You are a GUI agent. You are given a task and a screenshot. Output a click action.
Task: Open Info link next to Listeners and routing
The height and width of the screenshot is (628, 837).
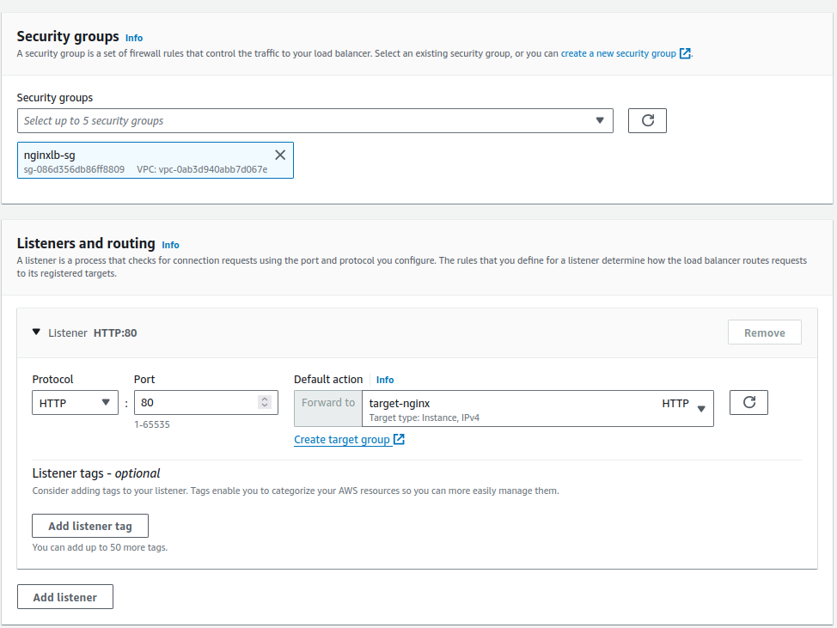pyautogui.click(x=170, y=245)
